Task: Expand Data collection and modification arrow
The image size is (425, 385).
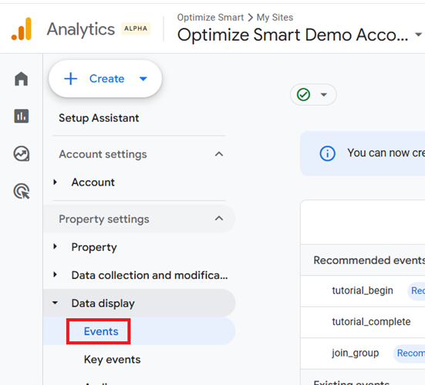Action: 55,275
